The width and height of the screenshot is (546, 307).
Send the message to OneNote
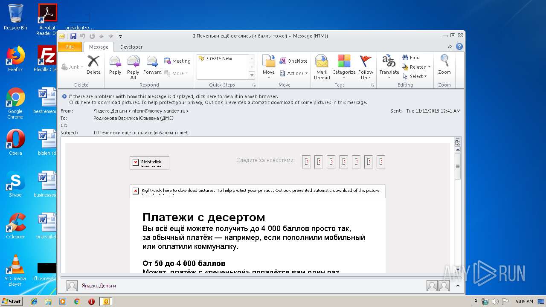(293, 61)
